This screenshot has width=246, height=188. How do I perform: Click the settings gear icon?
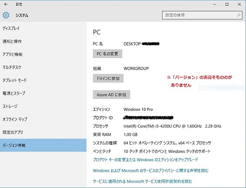[x=6, y=15]
